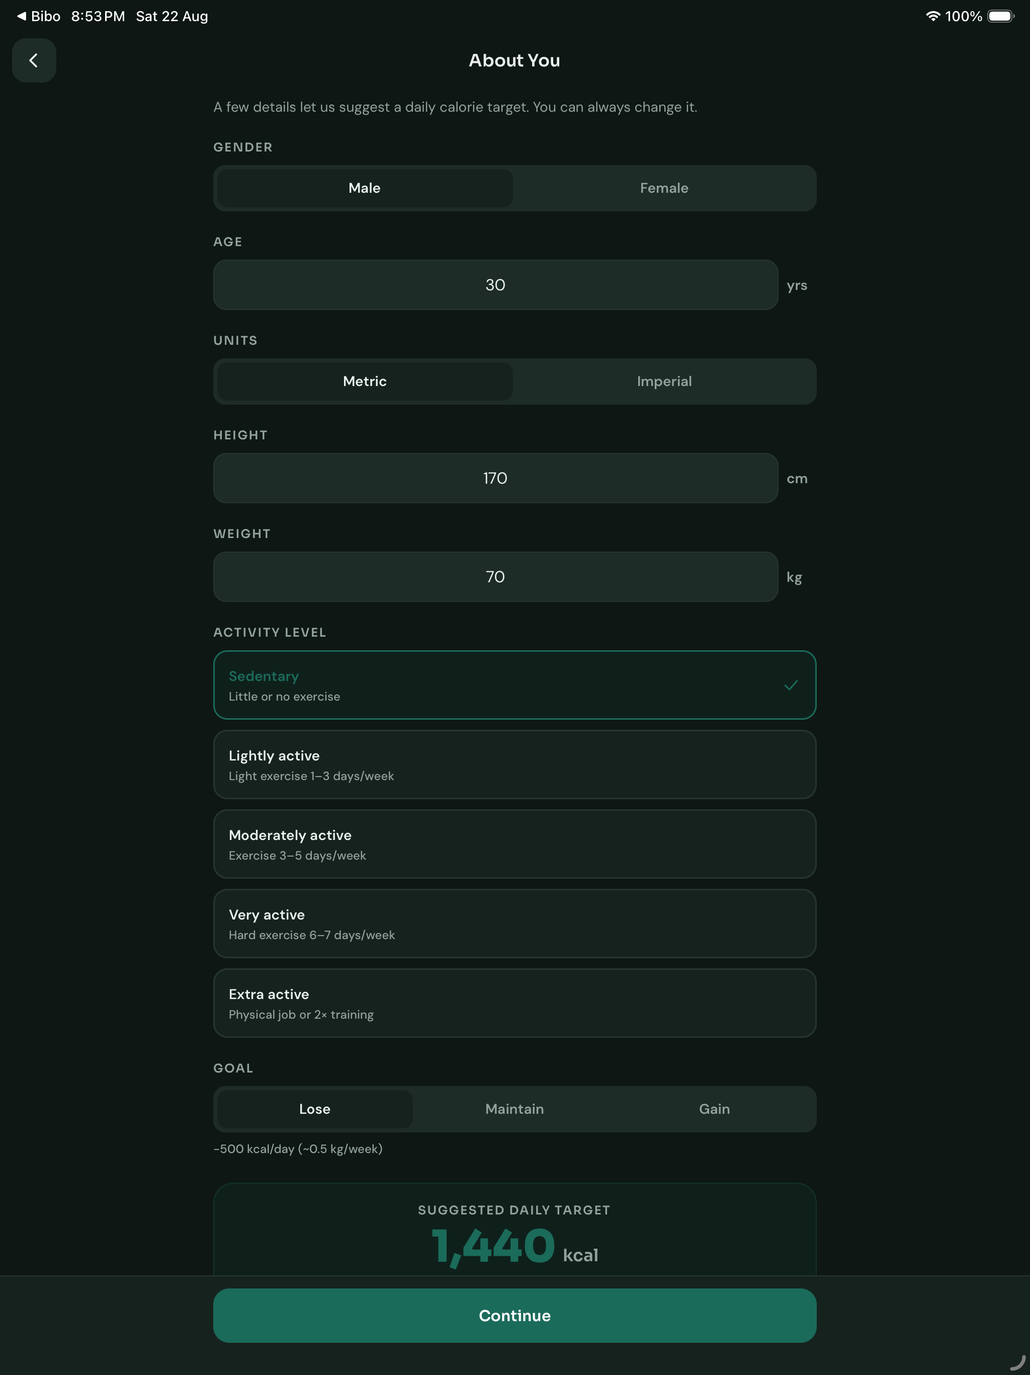Switch units to Metric

tap(365, 381)
